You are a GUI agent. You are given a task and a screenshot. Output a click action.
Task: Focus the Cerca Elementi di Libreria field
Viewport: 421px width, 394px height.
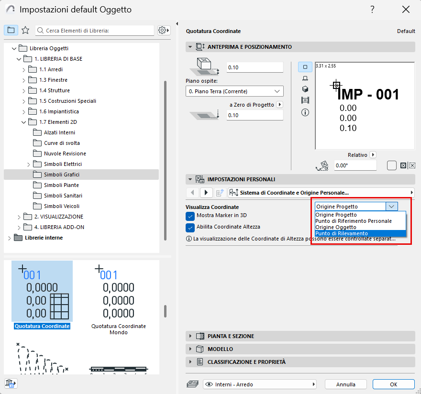(x=95, y=30)
